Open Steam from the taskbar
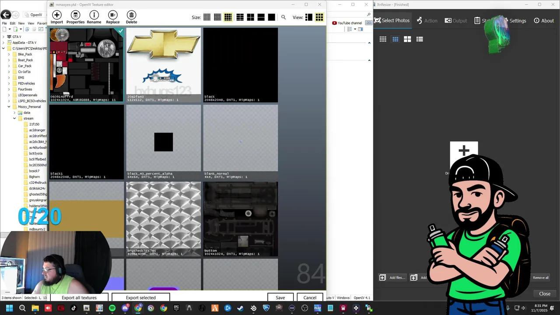 [240, 308]
